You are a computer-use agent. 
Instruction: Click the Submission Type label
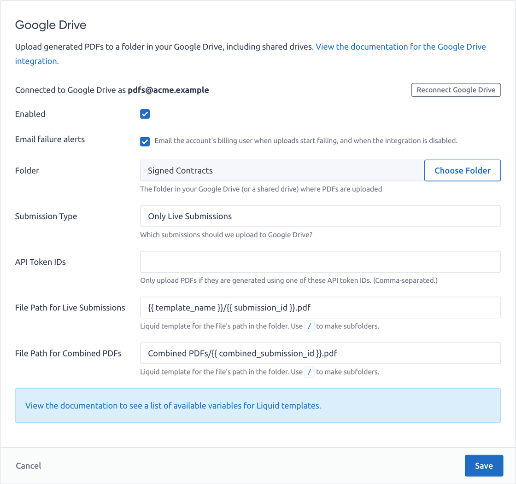[46, 216]
